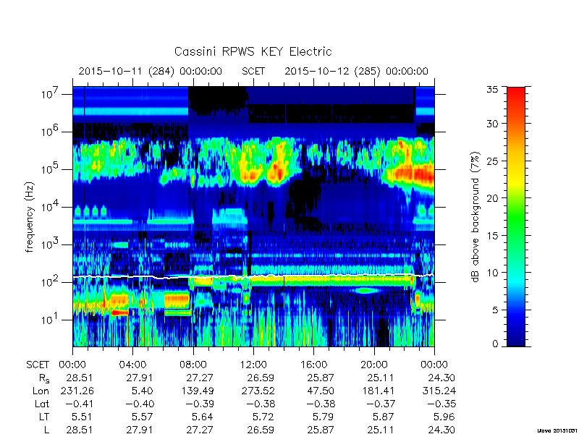The image size is (579, 434).
Task: Click the plot title Cassini RPWS KEY Electric
Action: point(253,51)
